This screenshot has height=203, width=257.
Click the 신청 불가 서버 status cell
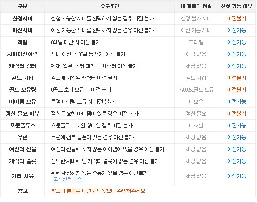pos(196,19)
